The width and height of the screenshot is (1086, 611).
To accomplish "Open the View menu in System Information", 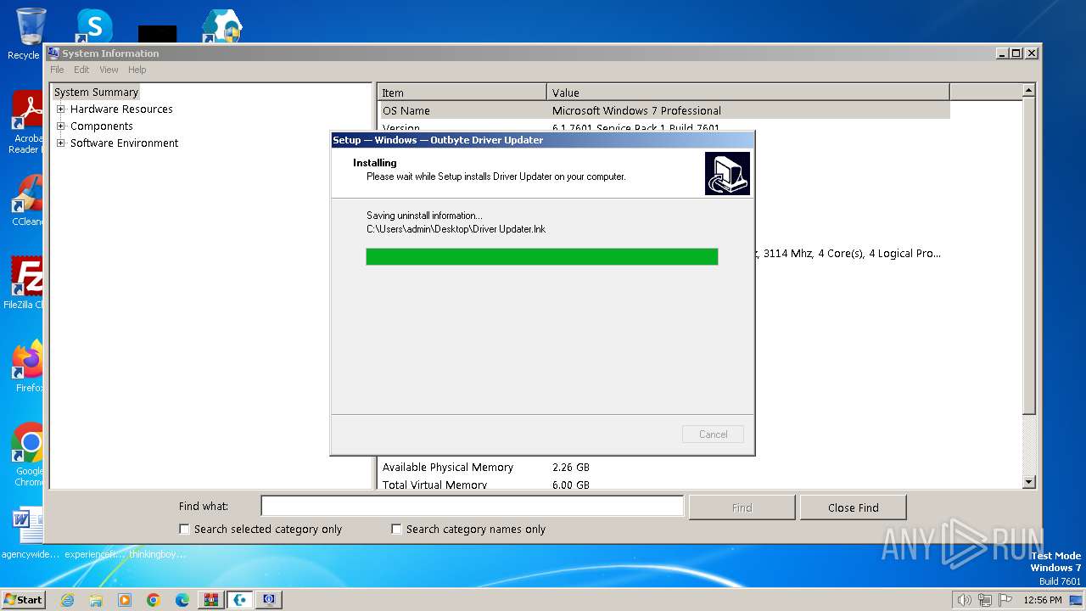I will pos(109,70).
